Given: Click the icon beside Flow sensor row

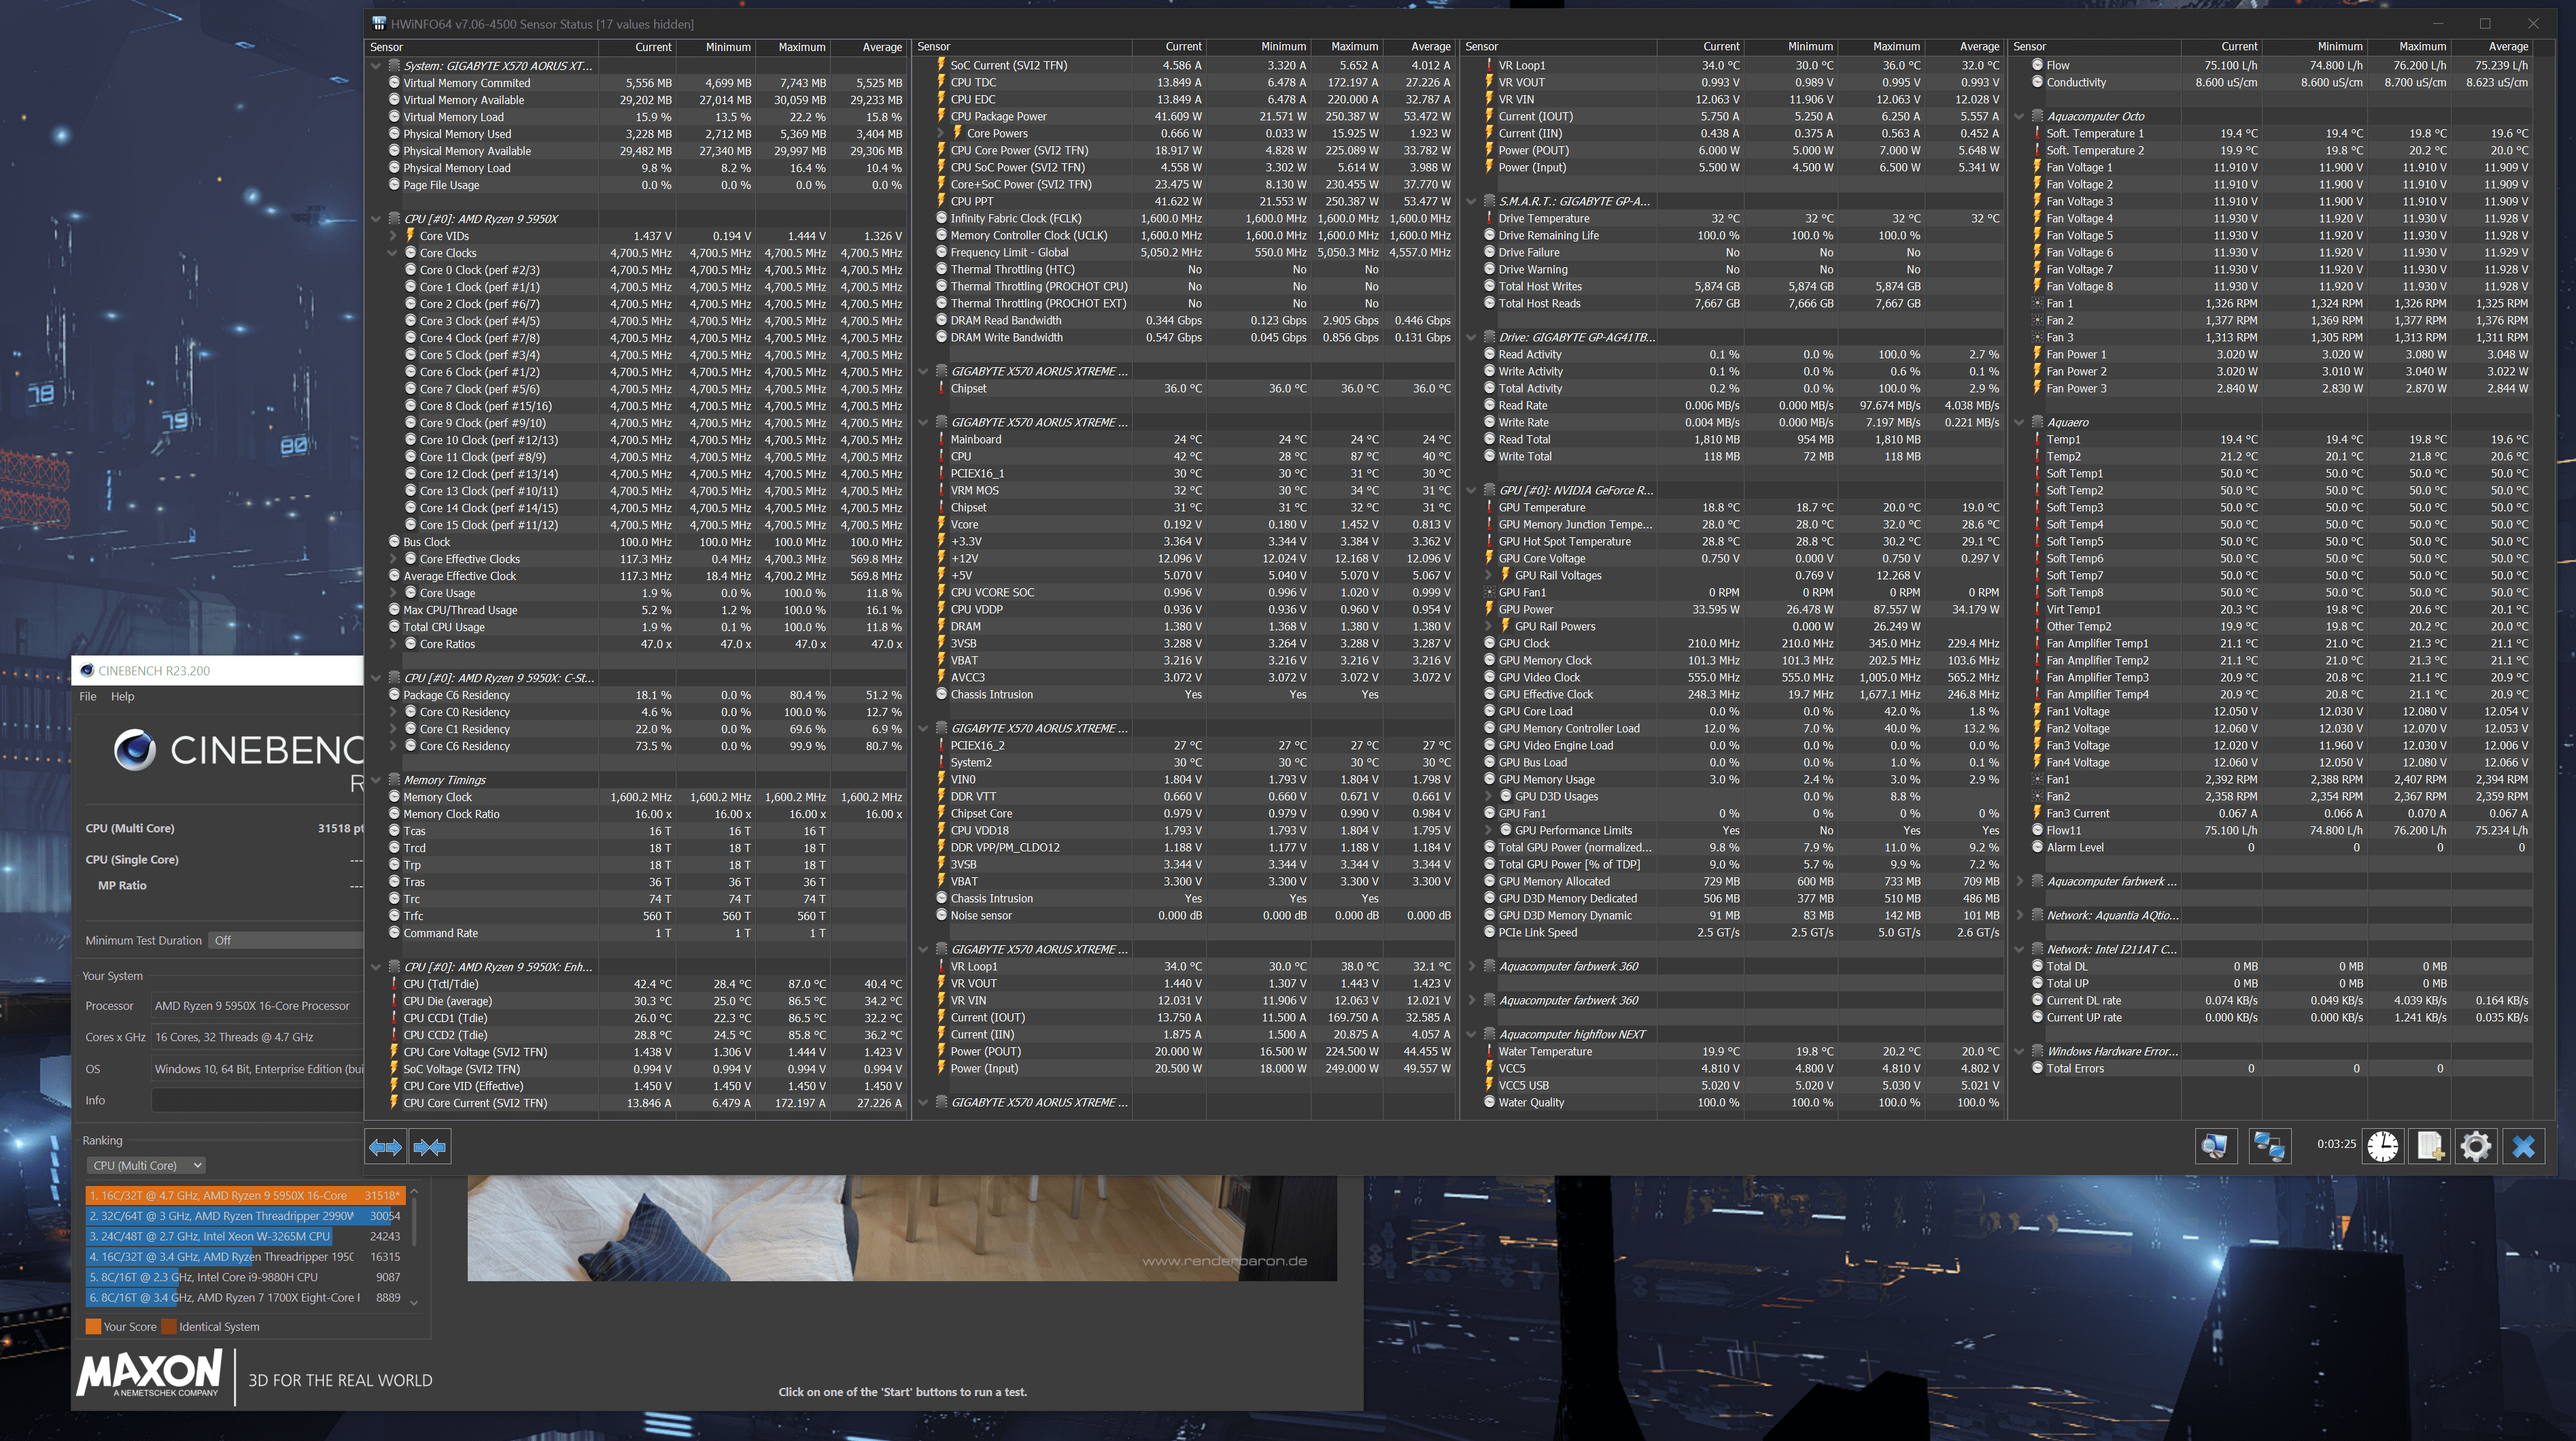Looking at the screenshot, I should point(2037,65).
